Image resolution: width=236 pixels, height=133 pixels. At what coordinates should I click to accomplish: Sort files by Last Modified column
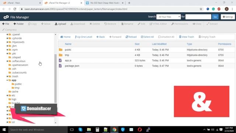click(x=159, y=44)
